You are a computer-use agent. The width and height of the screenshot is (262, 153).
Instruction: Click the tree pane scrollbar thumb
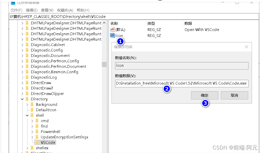[104, 64]
